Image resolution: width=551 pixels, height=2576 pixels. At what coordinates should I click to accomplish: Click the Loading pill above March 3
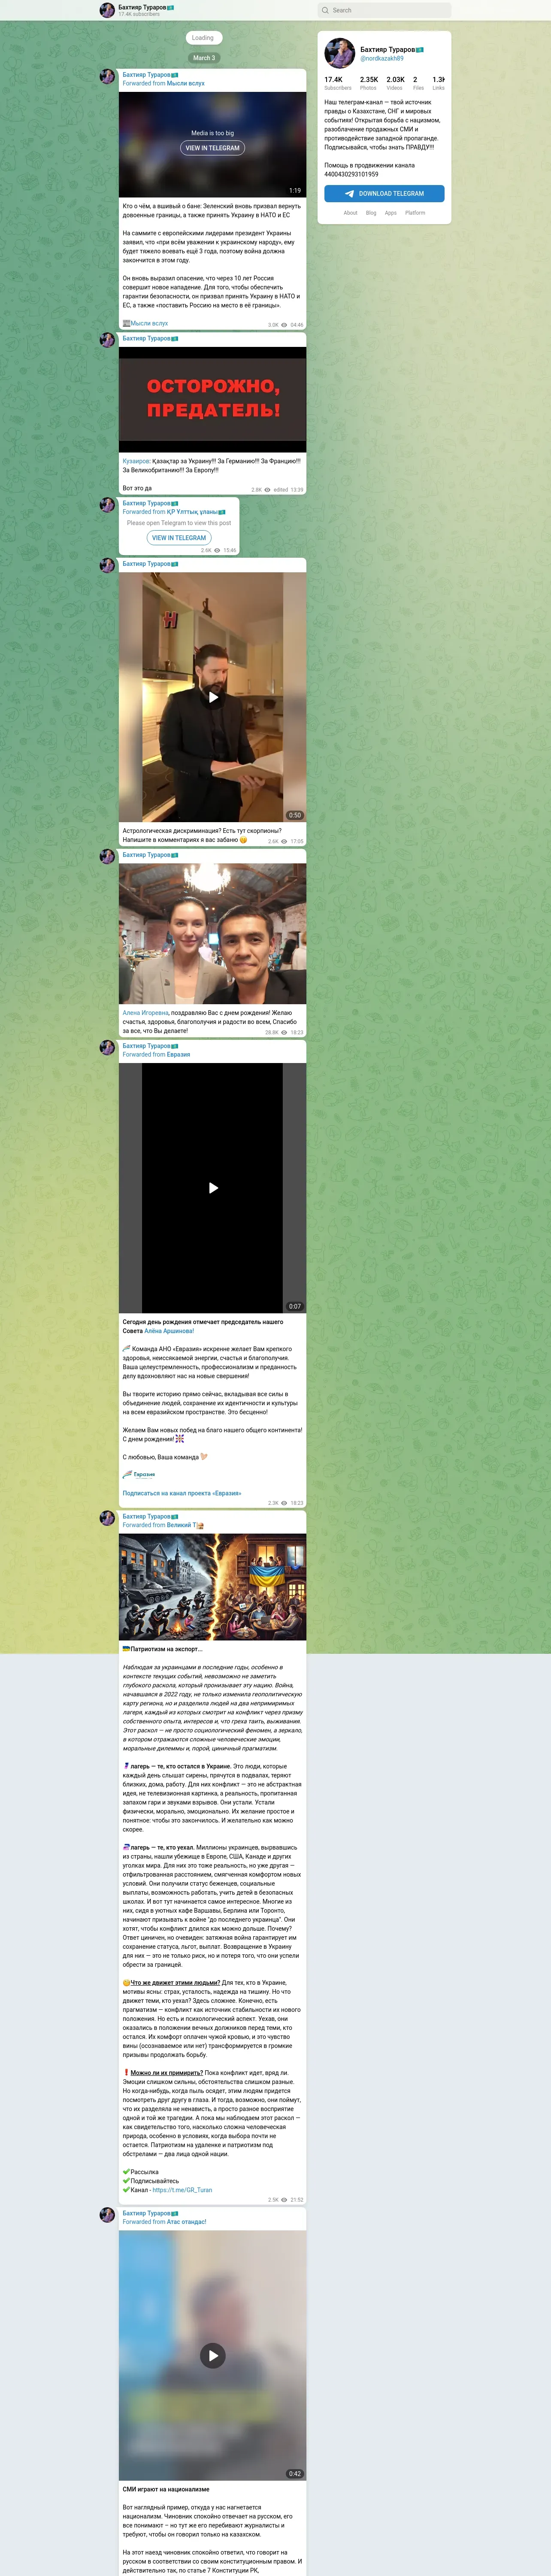pyautogui.click(x=203, y=38)
